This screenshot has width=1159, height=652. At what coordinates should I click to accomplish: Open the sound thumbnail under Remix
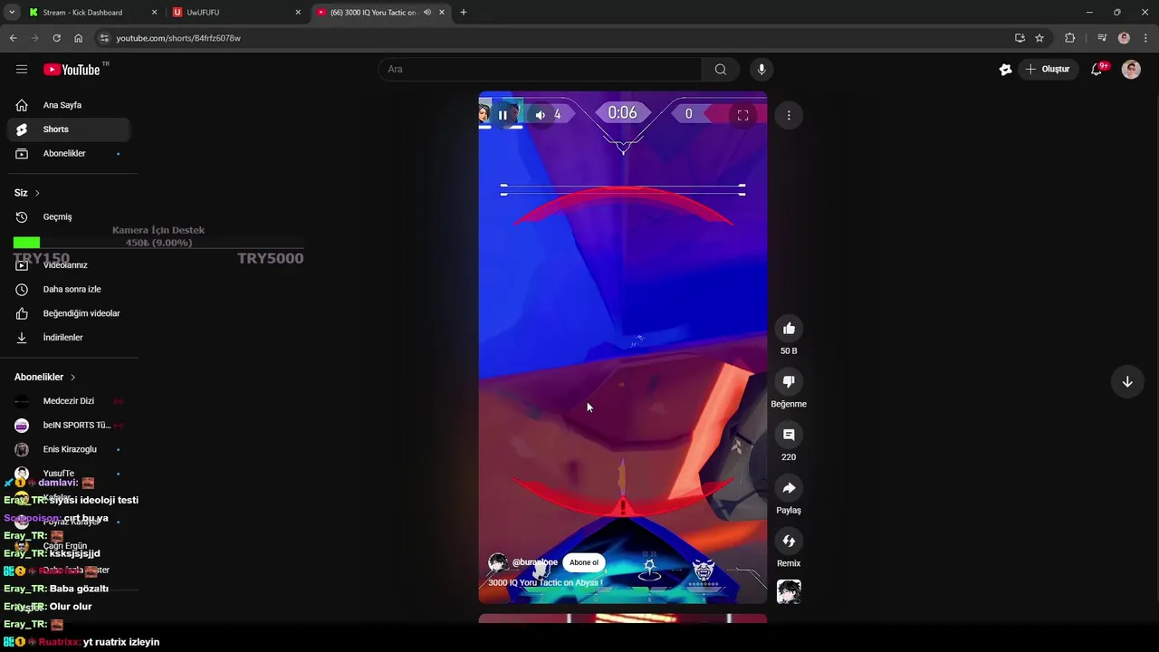pyautogui.click(x=789, y=592)
